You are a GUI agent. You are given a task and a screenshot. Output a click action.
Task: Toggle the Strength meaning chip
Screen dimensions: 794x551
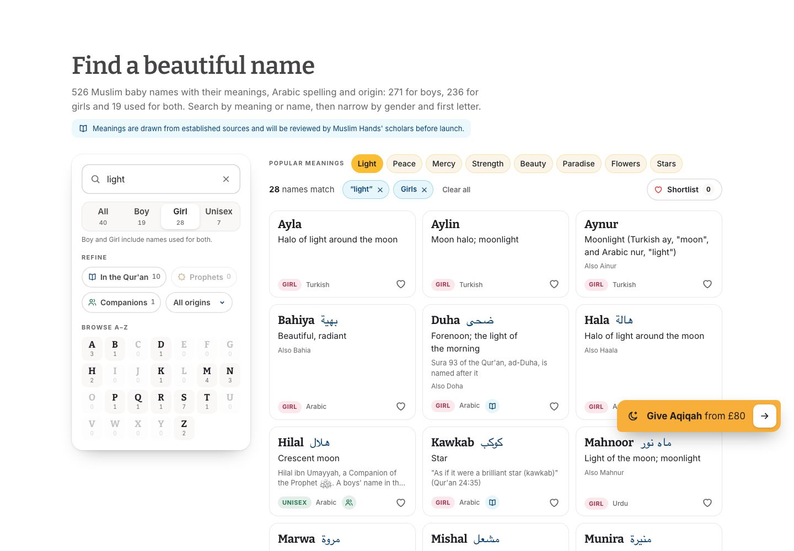pyautogui.click(x=487, y=164)
